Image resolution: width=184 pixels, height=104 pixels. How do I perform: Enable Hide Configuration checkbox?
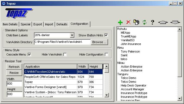click(x=106, y=54)
